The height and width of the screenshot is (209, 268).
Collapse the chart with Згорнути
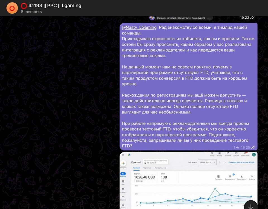click(x=252, y=176)
